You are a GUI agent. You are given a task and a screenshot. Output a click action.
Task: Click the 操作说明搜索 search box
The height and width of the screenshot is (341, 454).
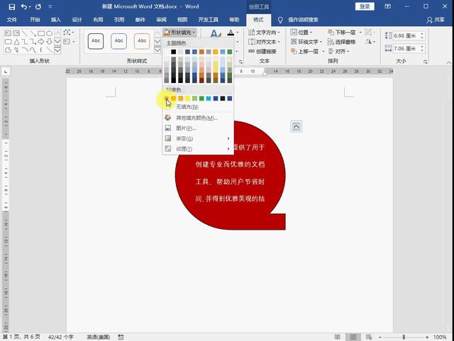(303, 20)
